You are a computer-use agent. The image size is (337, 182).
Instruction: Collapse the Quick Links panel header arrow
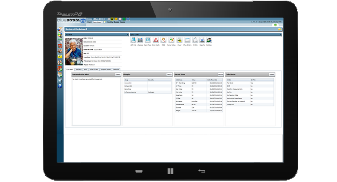[x=280, y=35]
